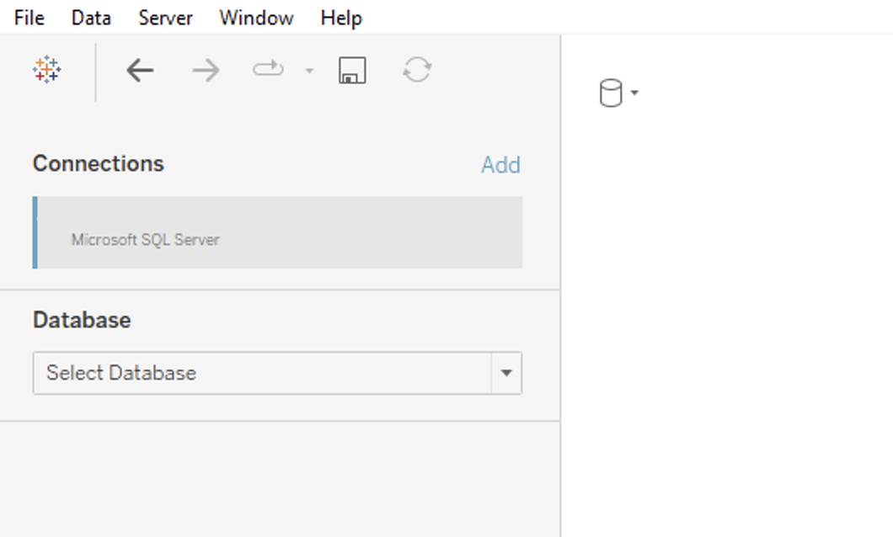Image resolution: width=893 pixels, height=537 pixels.
Task: Click the Select Database text field
Action: [x=261, y=373]
